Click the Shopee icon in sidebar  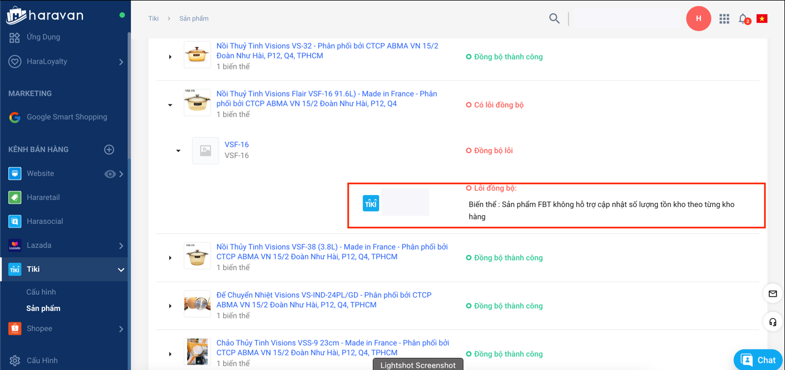coord(15,329)
